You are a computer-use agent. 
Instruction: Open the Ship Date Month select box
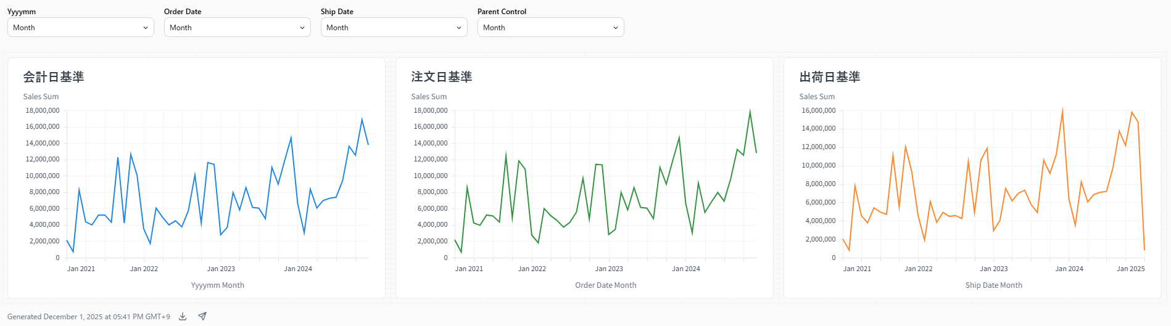pos(387,28)
